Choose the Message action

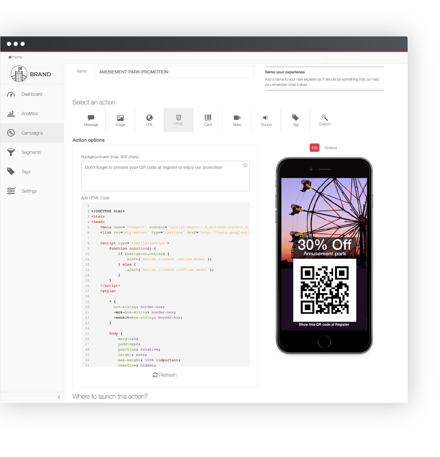pyautogui.click(x=91, y=121)
